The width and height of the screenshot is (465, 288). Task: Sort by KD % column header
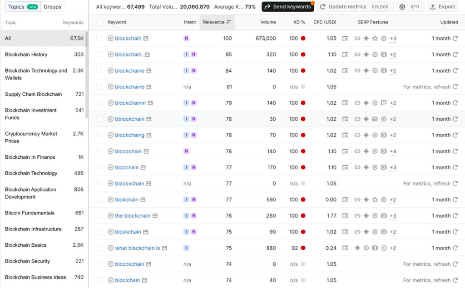coord(299,22)
